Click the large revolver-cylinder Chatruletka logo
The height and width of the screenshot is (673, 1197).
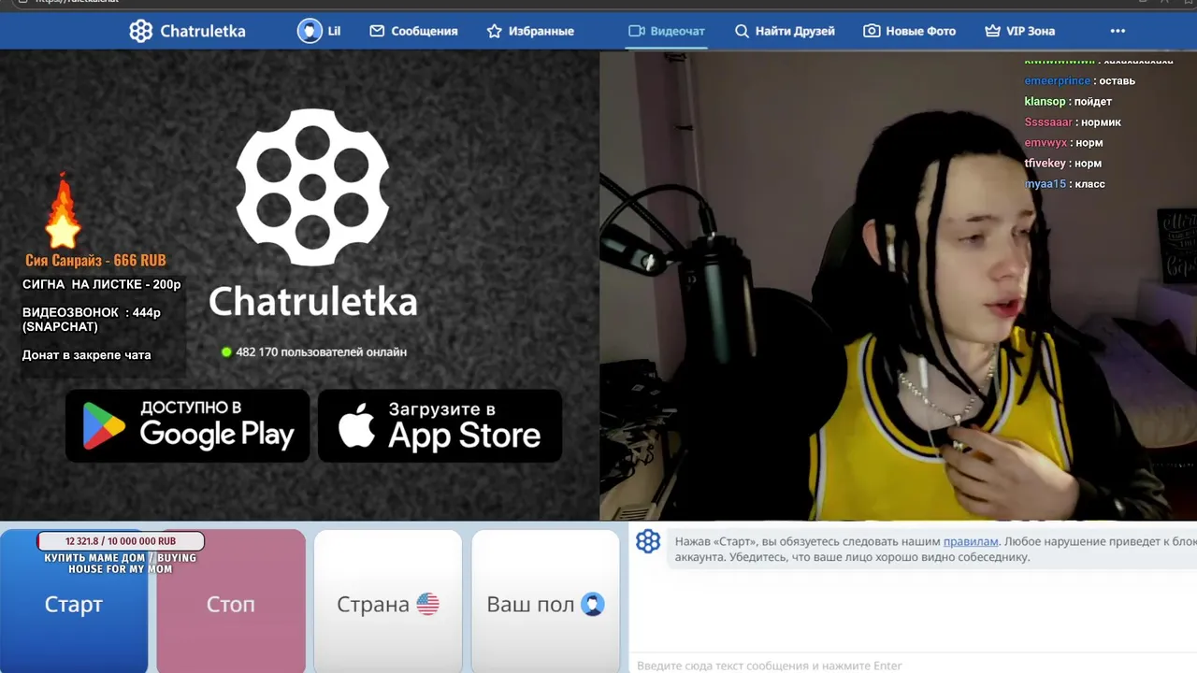[x=312, y=187]
